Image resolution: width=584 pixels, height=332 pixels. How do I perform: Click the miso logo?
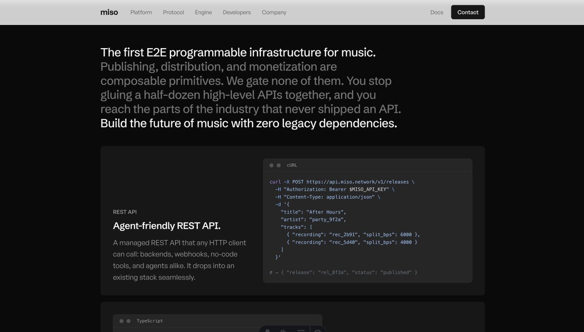pyautogui.click(x=109, y=12)
